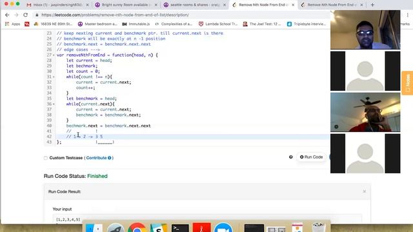Close the seattle rooms & shares tab
The width and height of the screenshot is (413, 232).
225,5
